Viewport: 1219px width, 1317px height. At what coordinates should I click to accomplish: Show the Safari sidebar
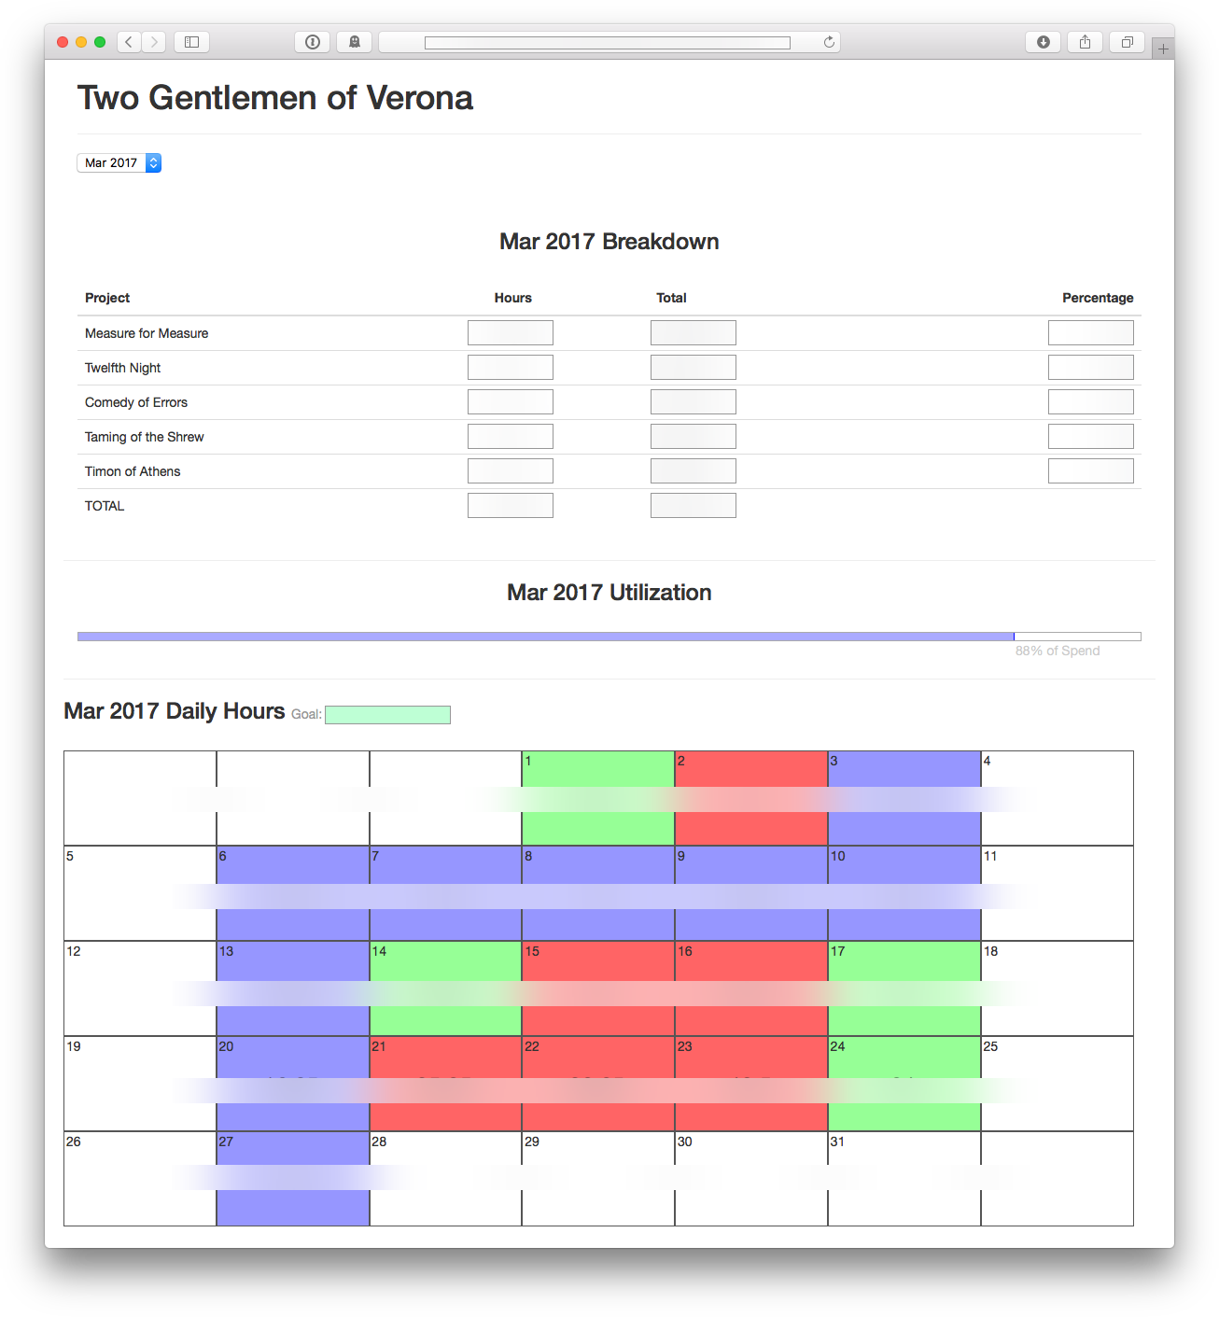tap(191, 42)
